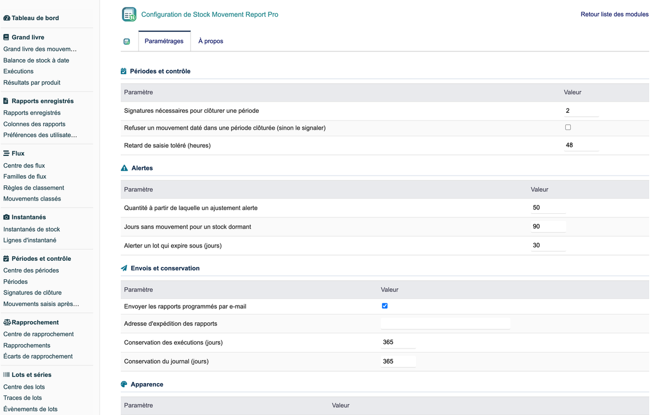Image resolution: width=671 pixels, height=415 pixels.
Task: Click the Configuration de Stock Movement Report Pro title
Action: click(x=210, y=15)
